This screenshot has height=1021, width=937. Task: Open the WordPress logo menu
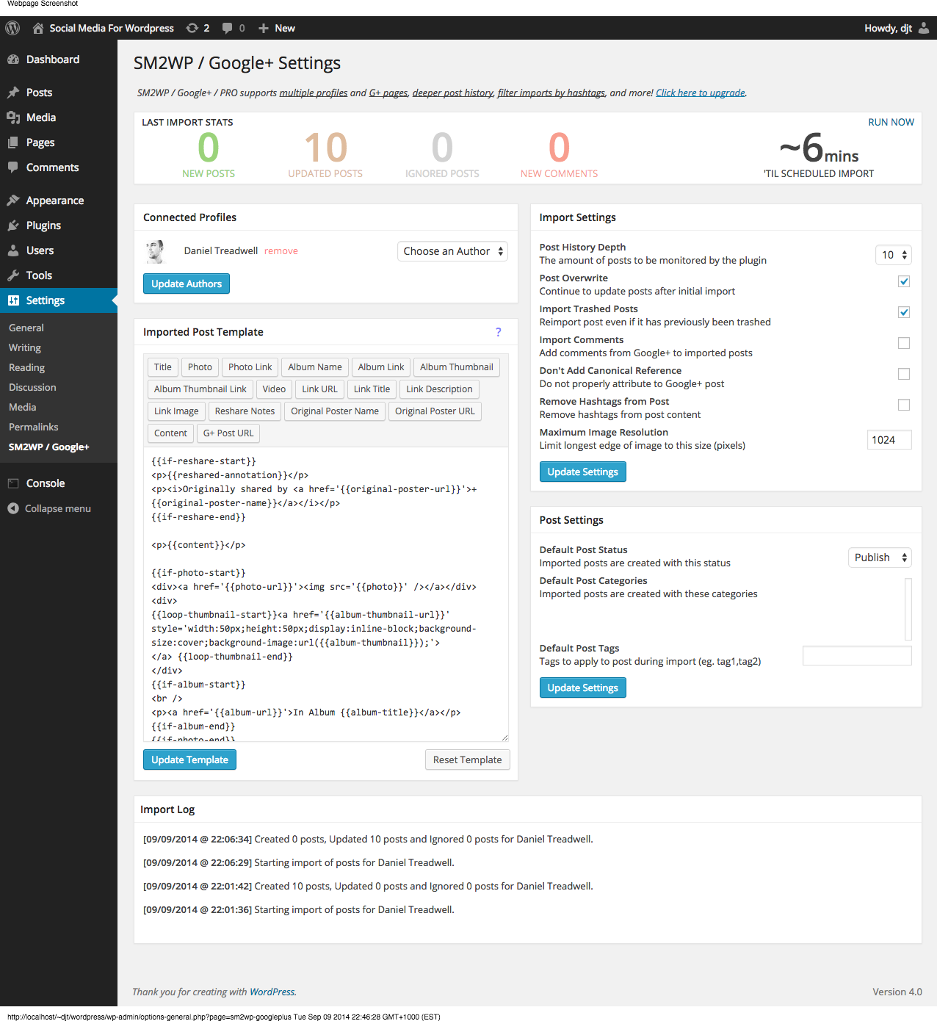tap(12, 28)
